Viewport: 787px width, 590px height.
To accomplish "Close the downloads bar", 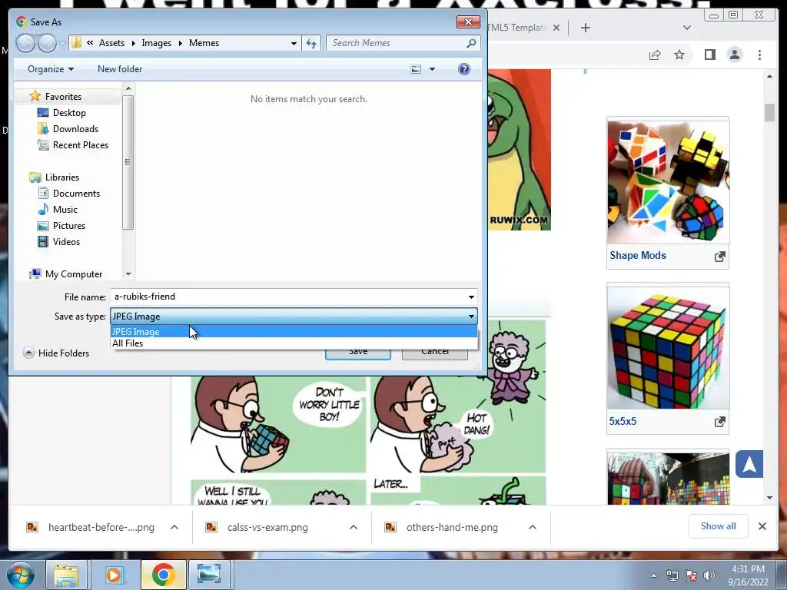I will (x=762, y=526).
